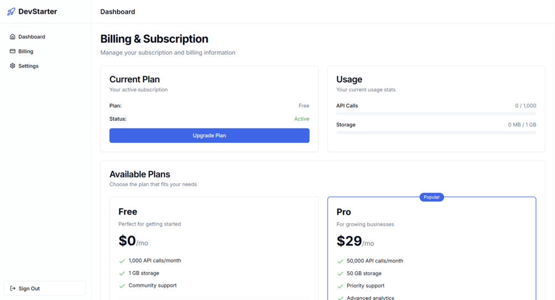This screenshot has height=300, width=555.
Task: Click the home icon beside Dashboard
Action: coord(12,37)
